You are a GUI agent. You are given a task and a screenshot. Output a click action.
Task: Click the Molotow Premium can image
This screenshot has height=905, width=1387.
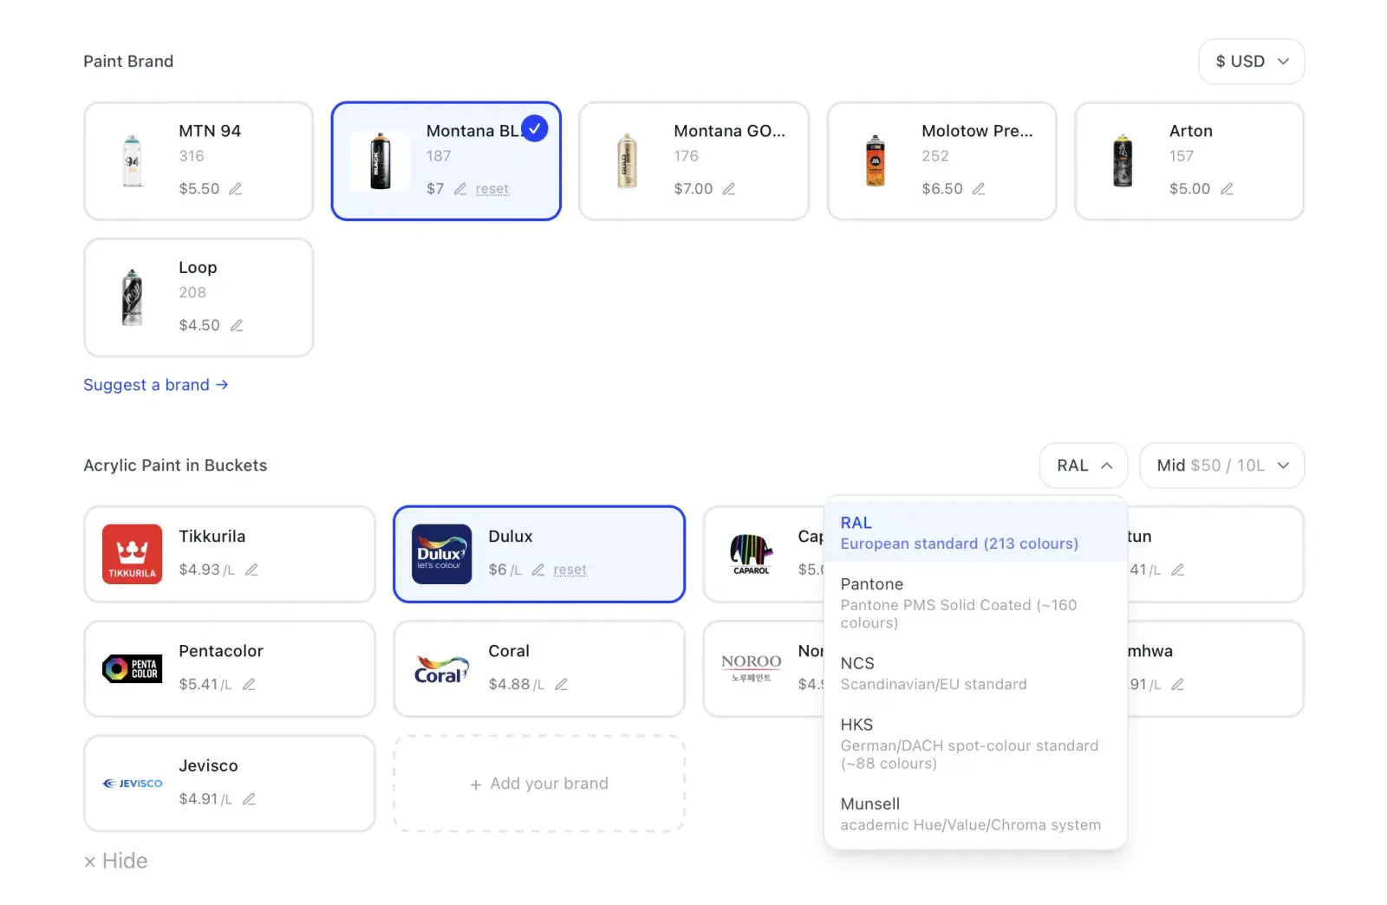[x=876, y=161]
